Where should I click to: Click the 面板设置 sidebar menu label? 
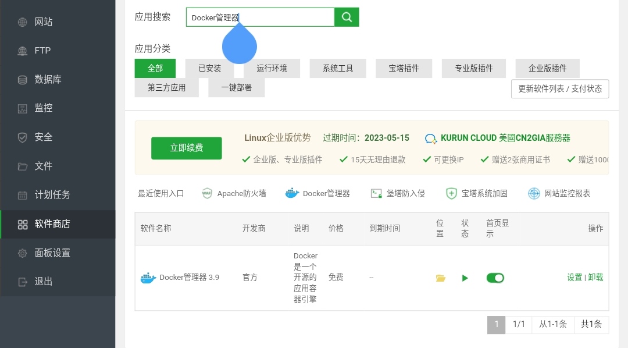coord(52,253)
